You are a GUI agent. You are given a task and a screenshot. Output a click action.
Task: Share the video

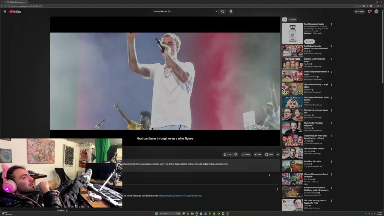coord(246,154)
